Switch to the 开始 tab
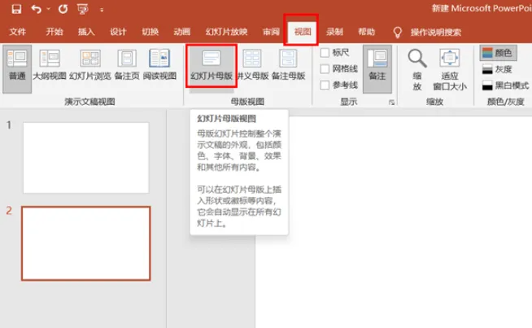 tap(55, 32)
